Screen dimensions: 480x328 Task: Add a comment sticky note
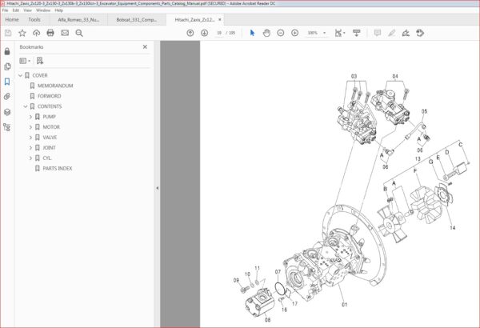[378, 33]
